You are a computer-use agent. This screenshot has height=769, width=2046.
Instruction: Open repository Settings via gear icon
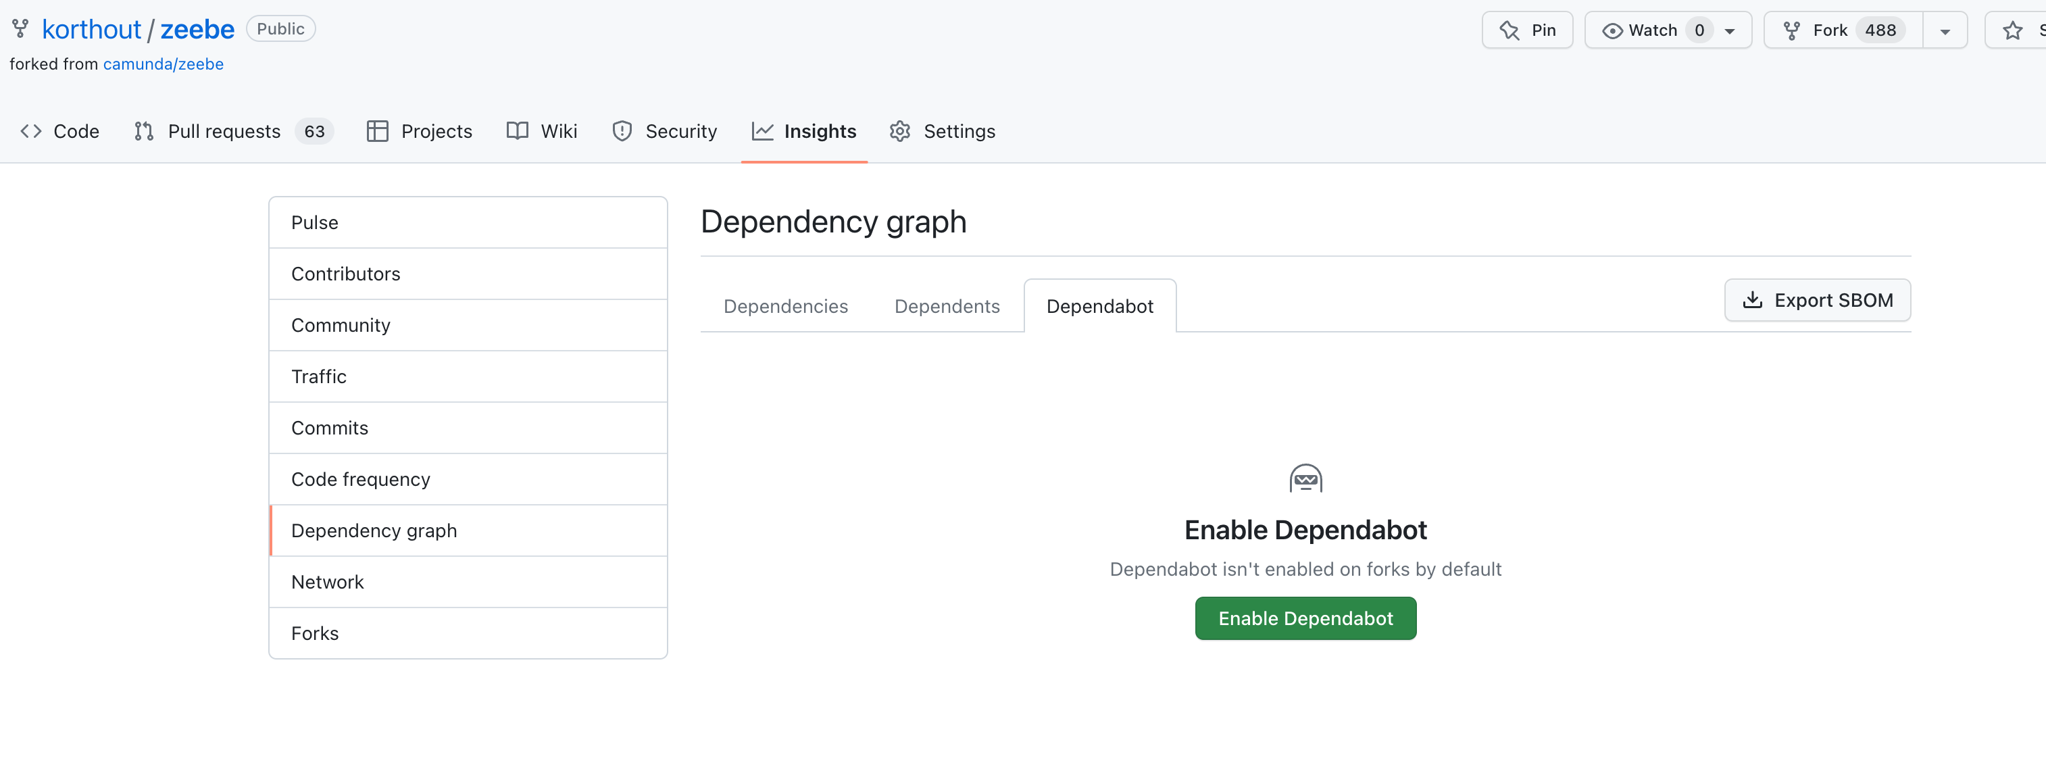click(900, 131)
